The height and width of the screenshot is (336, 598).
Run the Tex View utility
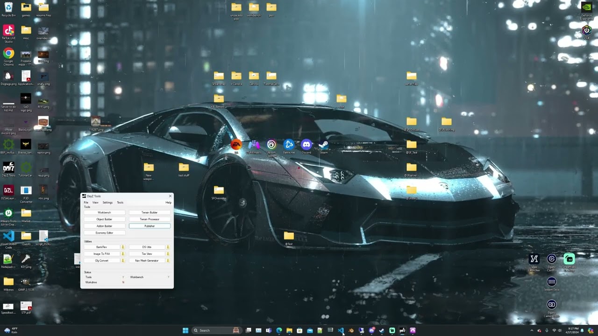tap(147, 254)
